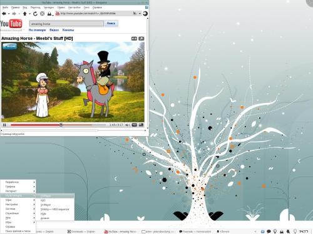Viewport: 313px width, 234px height.
Task: Click the HD quality button in player
Action: pyautogui.click(x=135, y=125)
